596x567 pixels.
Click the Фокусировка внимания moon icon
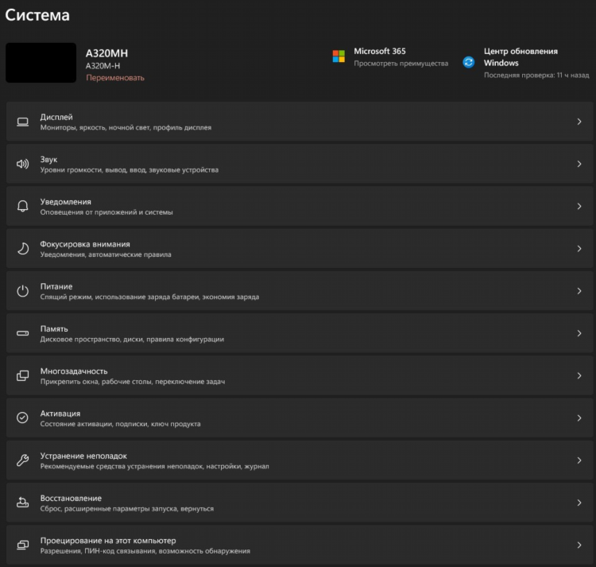point(23,249)
